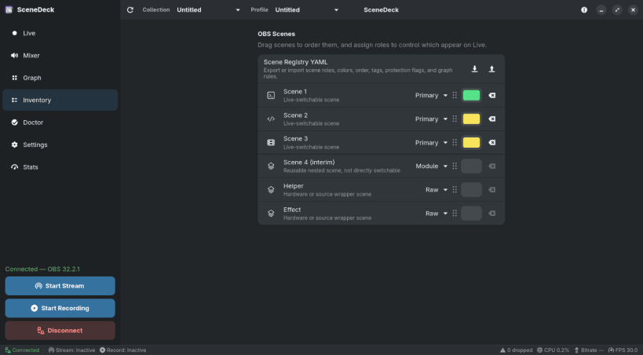Click Record: Inactive status indicator
The image size is (643, 355).
[x=122, y=350]
